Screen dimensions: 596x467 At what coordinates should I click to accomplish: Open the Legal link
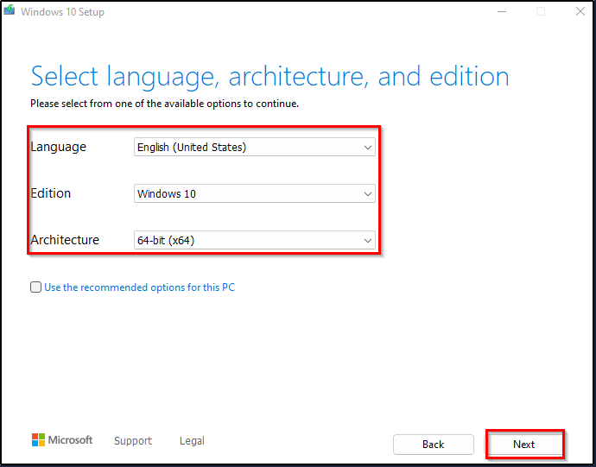[x=192, y=440]
